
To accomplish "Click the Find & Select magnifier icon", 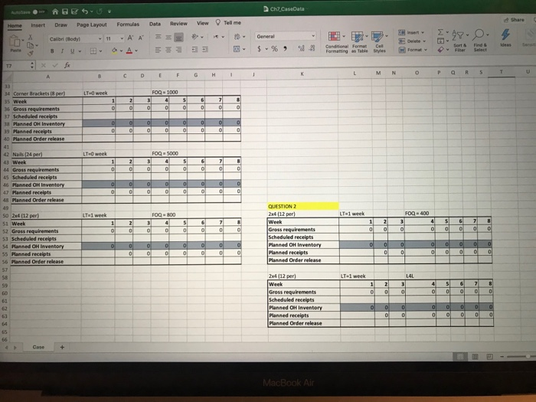I will (x=480, y=41).
